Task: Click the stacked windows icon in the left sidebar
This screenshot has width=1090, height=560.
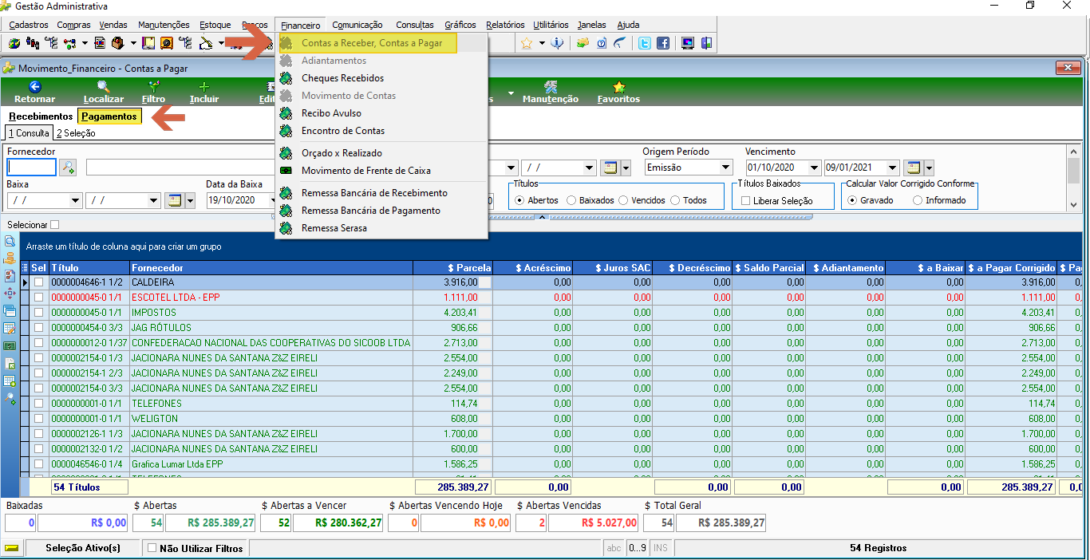Action: (x=10, y=311)
